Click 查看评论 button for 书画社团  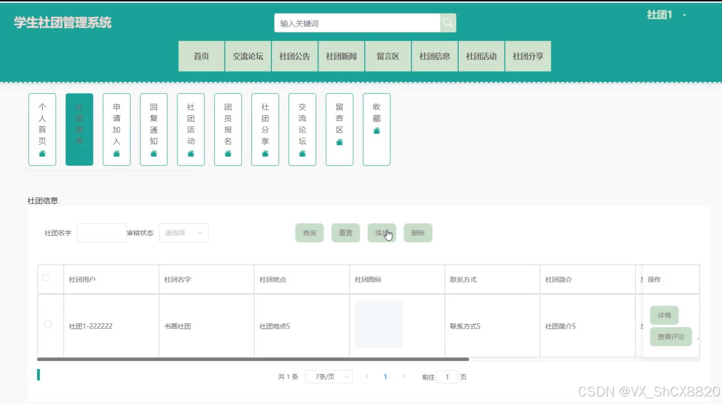pos(671,337)
